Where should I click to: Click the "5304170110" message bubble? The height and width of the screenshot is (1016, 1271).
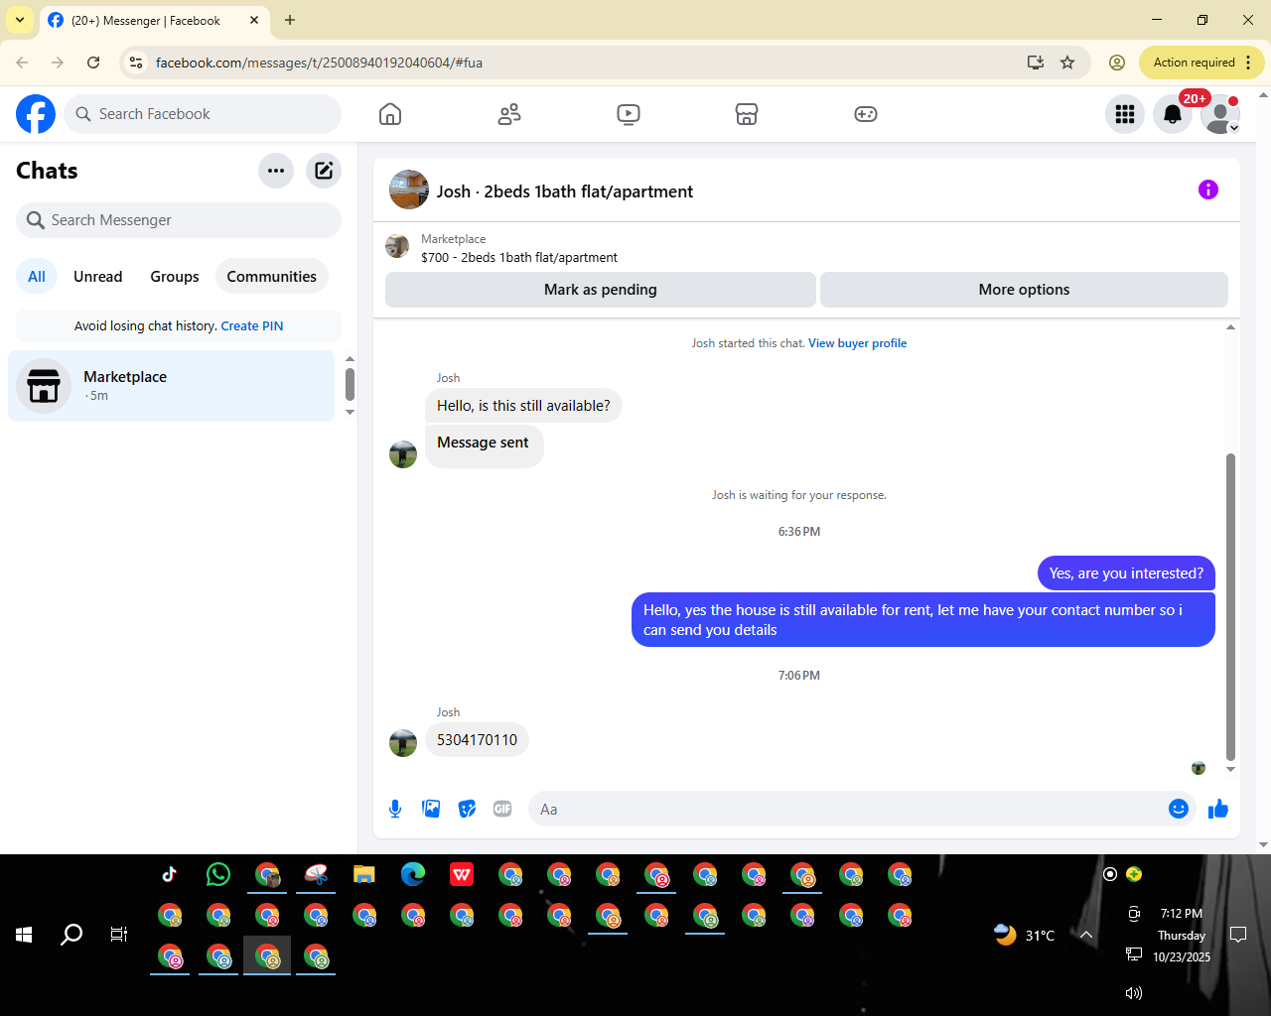pos(477,740)
